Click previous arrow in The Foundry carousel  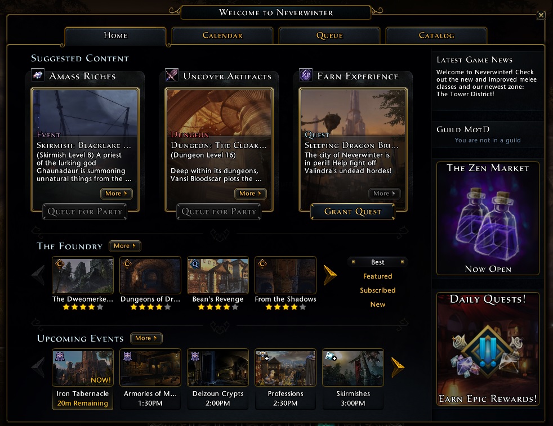(38, 275)
